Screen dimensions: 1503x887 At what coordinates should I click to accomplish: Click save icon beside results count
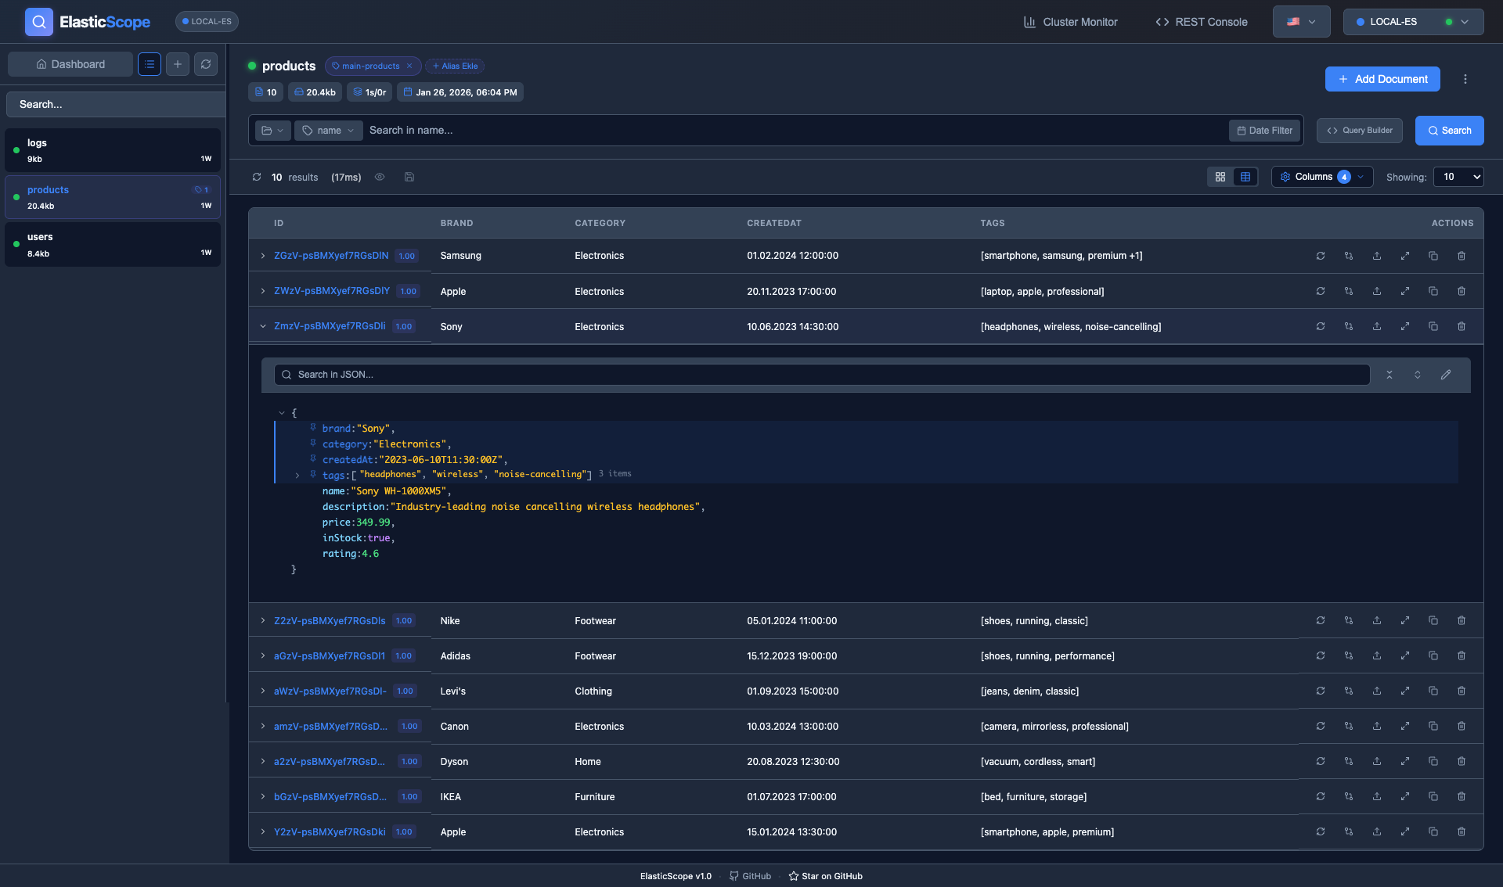(x=409, y=177)
